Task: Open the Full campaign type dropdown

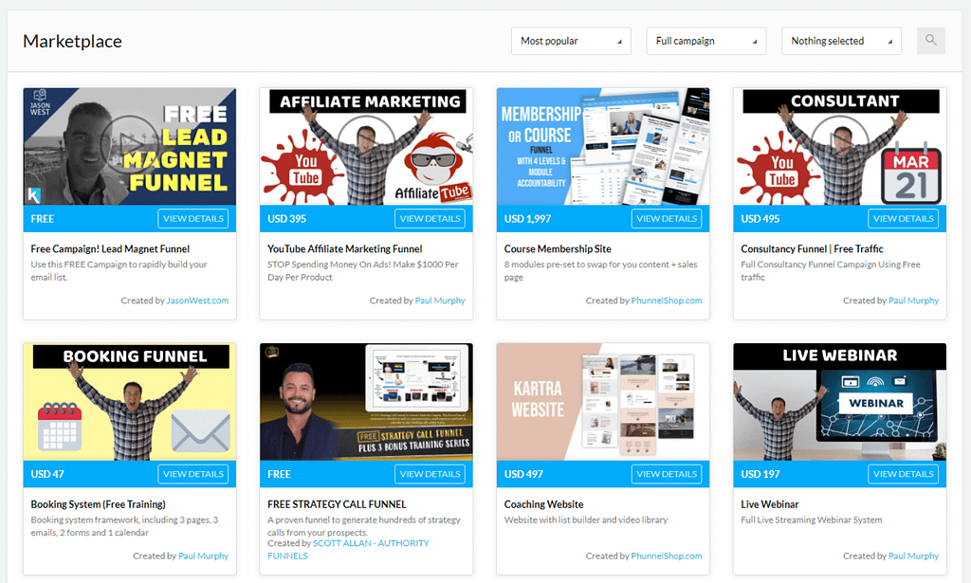Action: point(705,41)
